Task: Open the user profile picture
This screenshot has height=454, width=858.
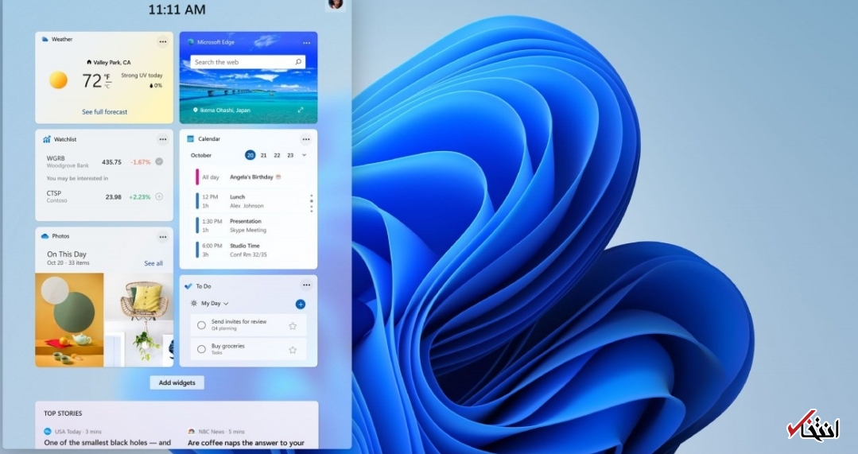Action: (336, 4)
